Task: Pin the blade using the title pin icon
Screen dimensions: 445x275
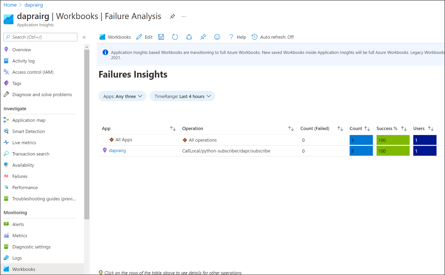Action: tap(172, 16)
